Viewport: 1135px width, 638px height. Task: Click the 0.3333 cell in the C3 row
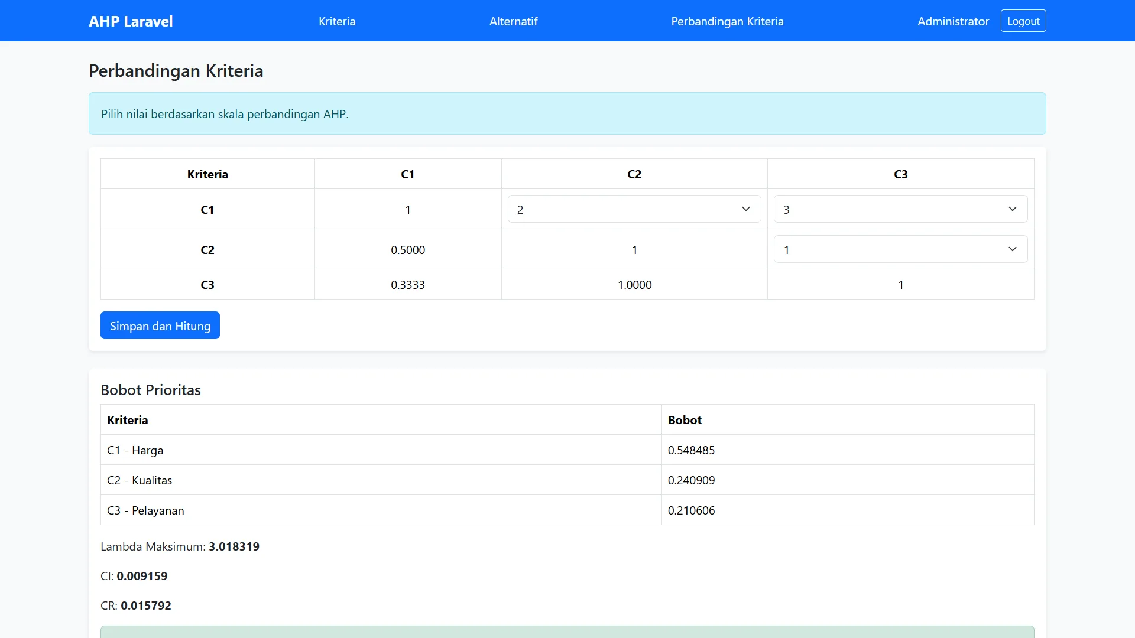click(408, 285)
